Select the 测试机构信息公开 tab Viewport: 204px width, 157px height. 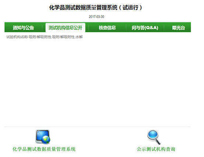66,28
